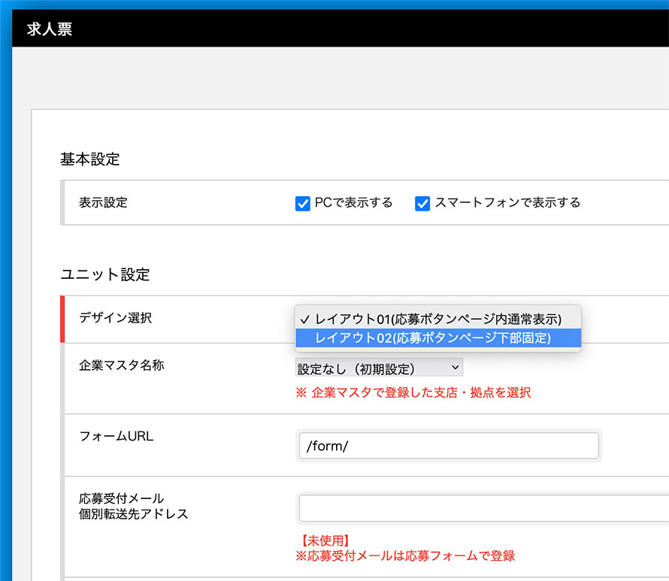This screenshot has height=581, width=669.
Task: Click the ユニット設定 section heading
Action: (105, 274)
